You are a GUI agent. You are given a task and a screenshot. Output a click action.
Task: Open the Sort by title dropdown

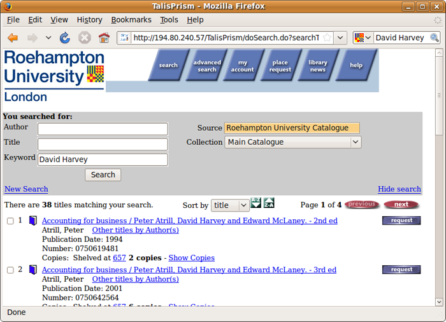230,205
